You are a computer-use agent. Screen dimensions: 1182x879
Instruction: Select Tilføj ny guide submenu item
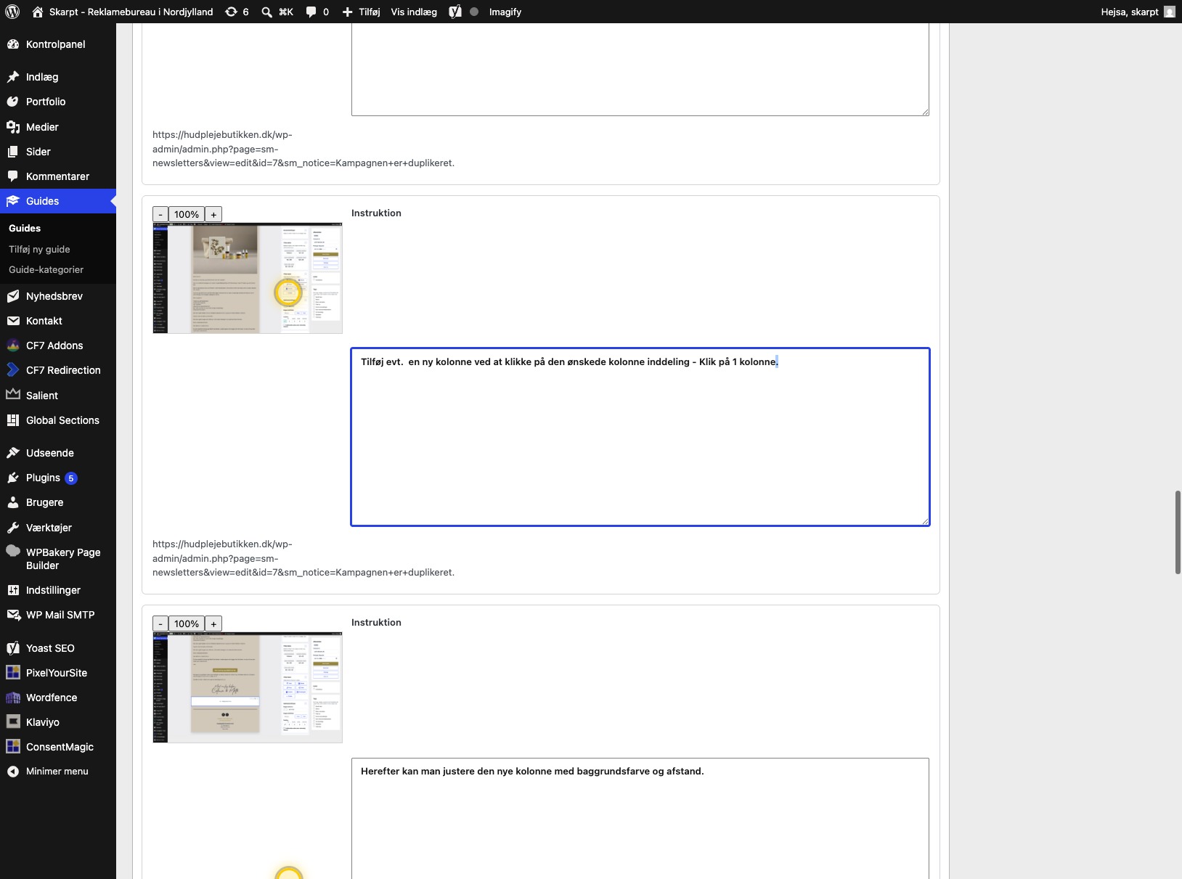click(x=39, y=249)
